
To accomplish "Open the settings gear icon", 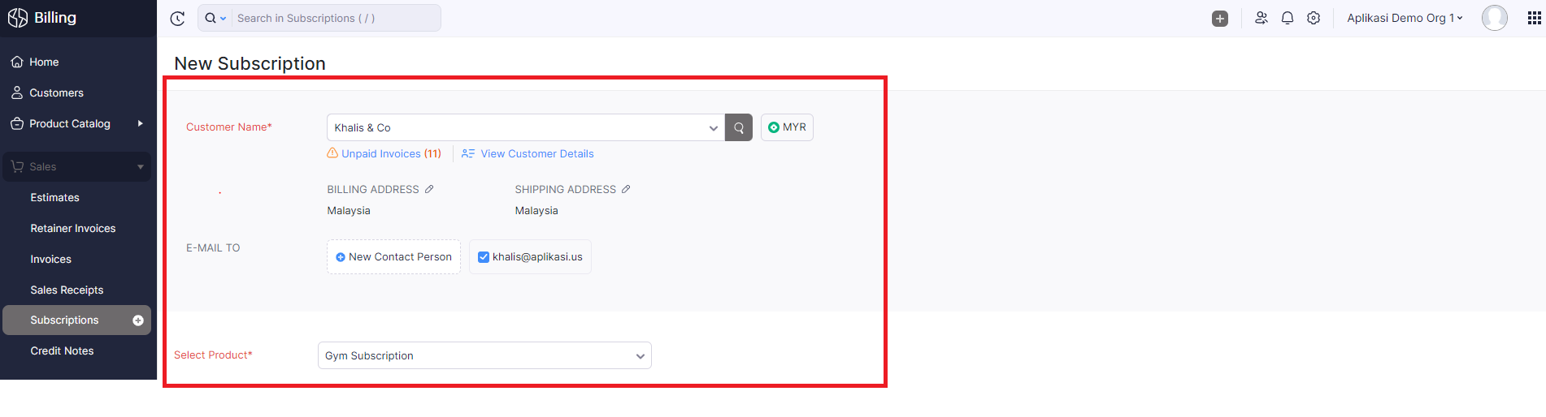I will point(1314,18).
